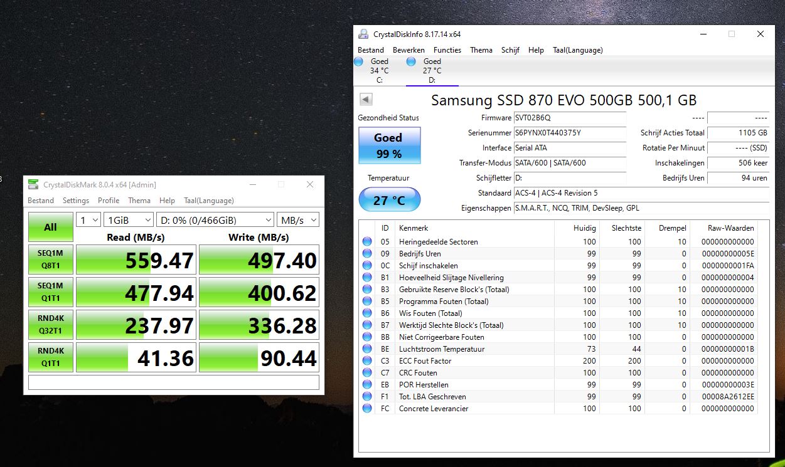Click the Transfer-Modus field SATA/600
This screenshot has height=467, width=785.
[570, 163]
